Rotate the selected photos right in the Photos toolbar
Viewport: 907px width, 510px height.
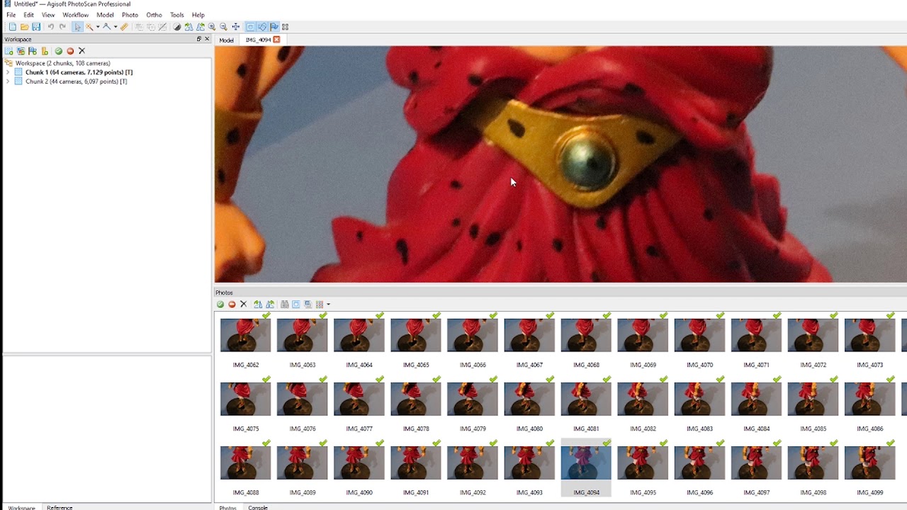tap(270, 305)
